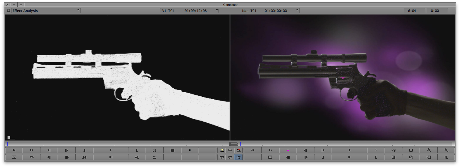Go to In point in source monitor
Viewport: 460px width, 167px height.
point(137,157)
